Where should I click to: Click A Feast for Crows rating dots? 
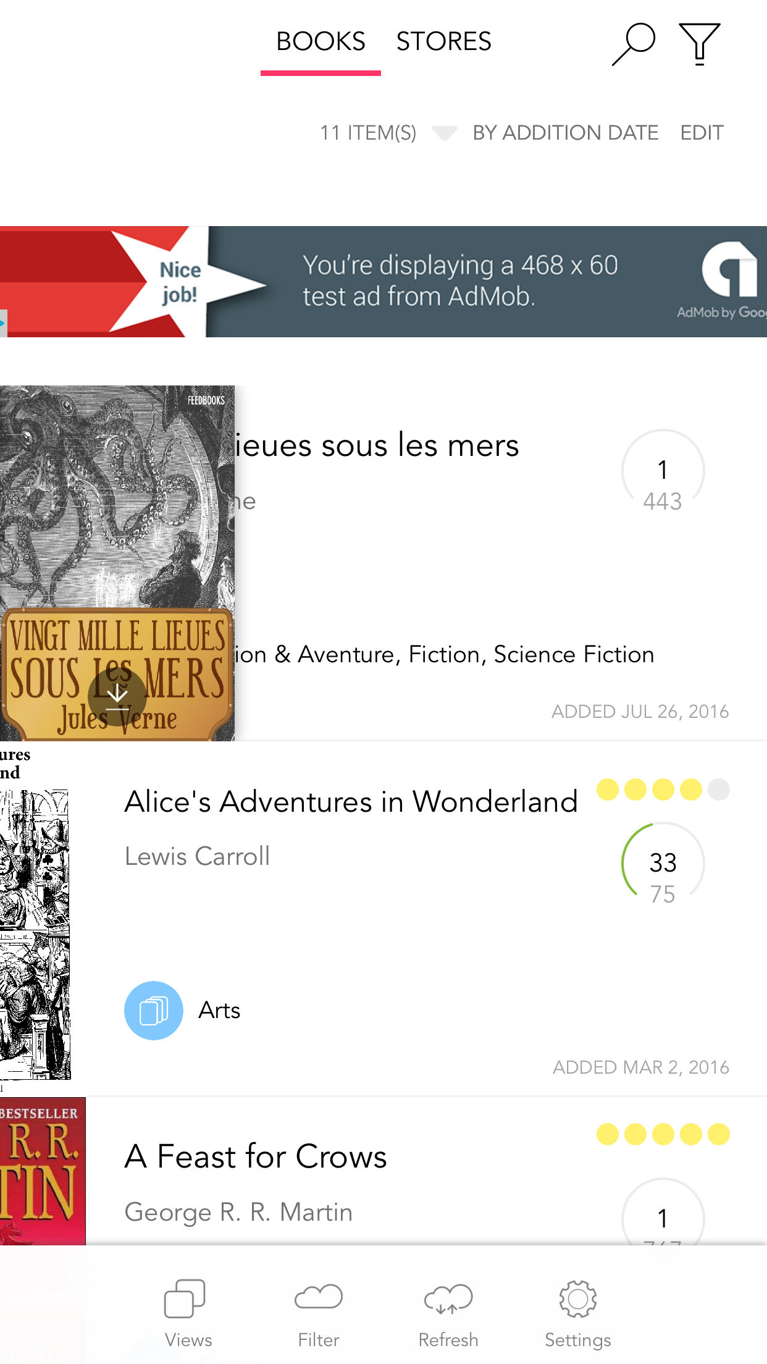click(x=663, y=1134)
